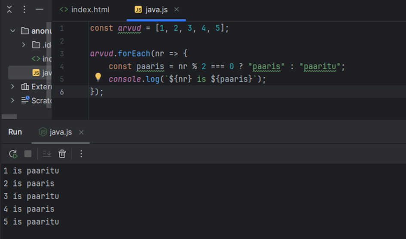Switch to the index.html editor tab
The width and height of the screenshot is (406, 239).
[x=85, y=9]
